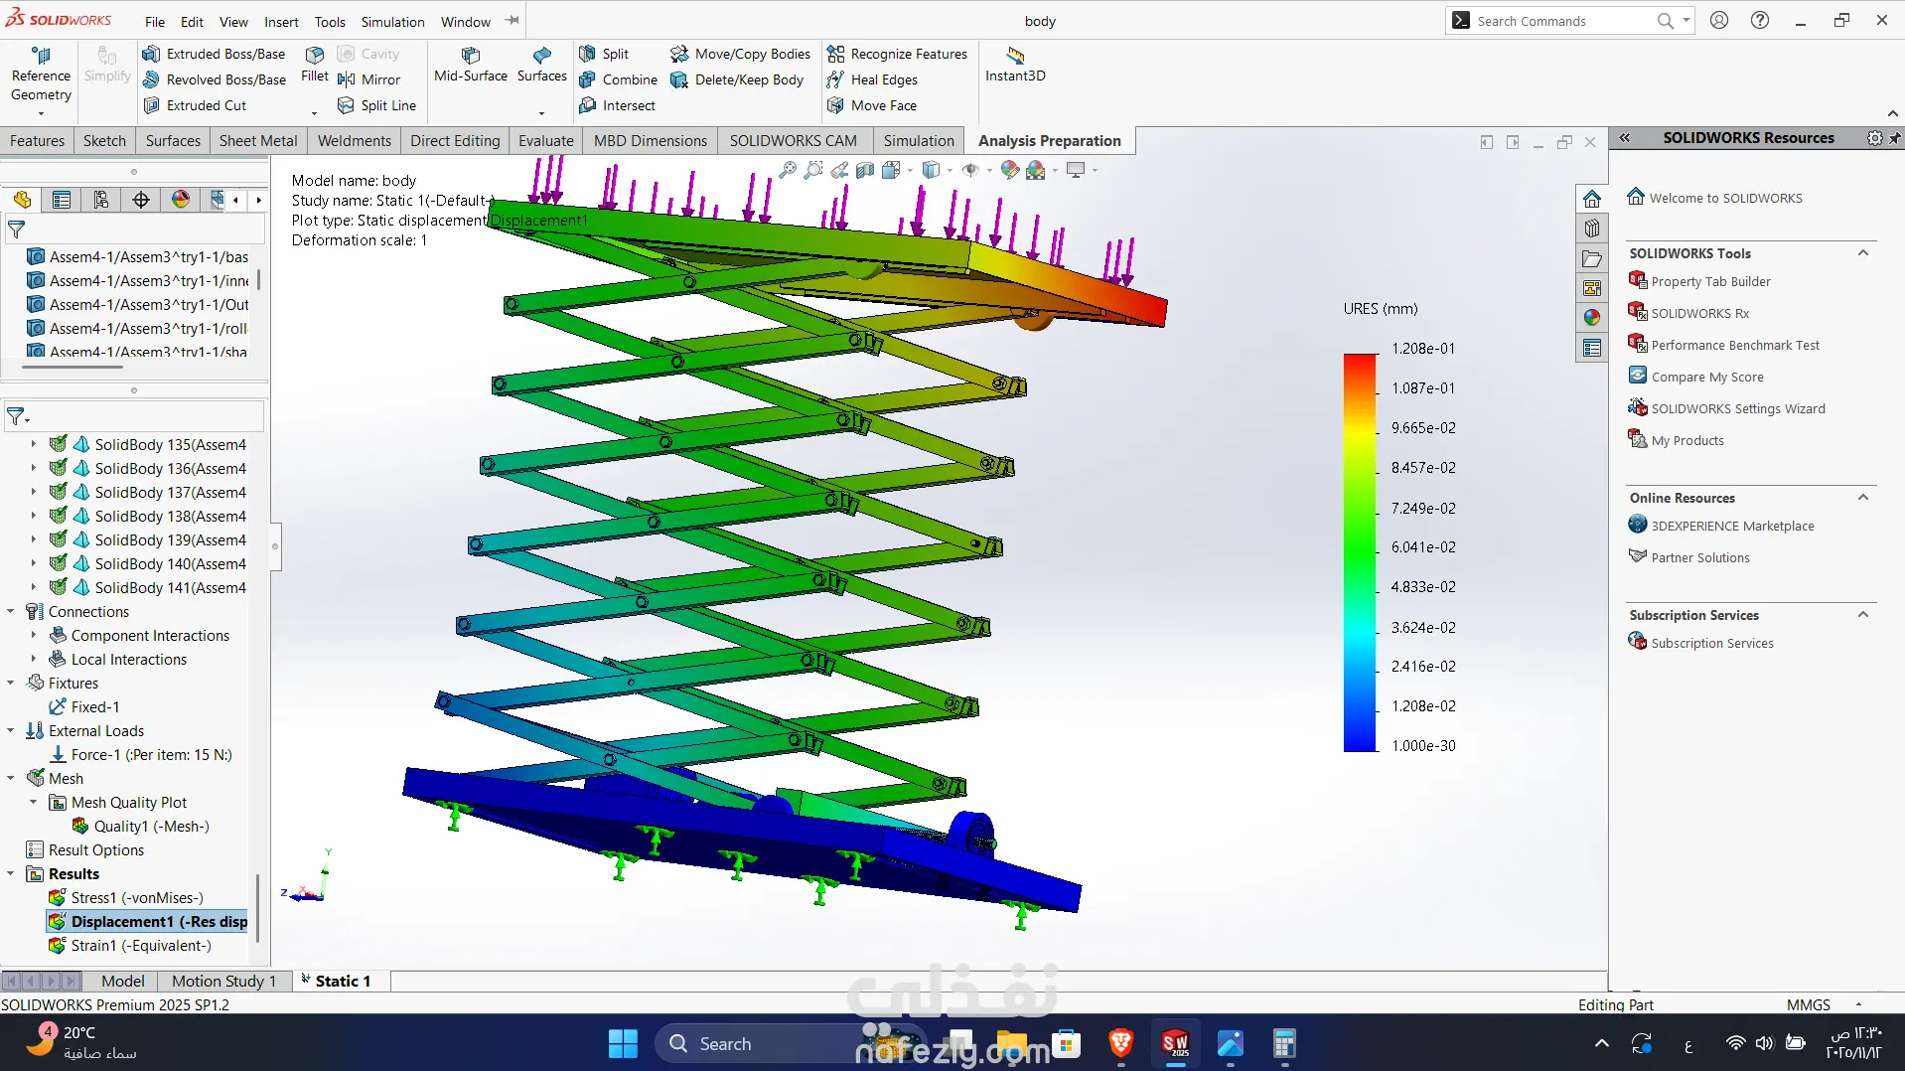Open the Edit Appearance color ball icon
Image resolution: width=1905 pixels, height=1071 pixels.
tap(1009, 170)
